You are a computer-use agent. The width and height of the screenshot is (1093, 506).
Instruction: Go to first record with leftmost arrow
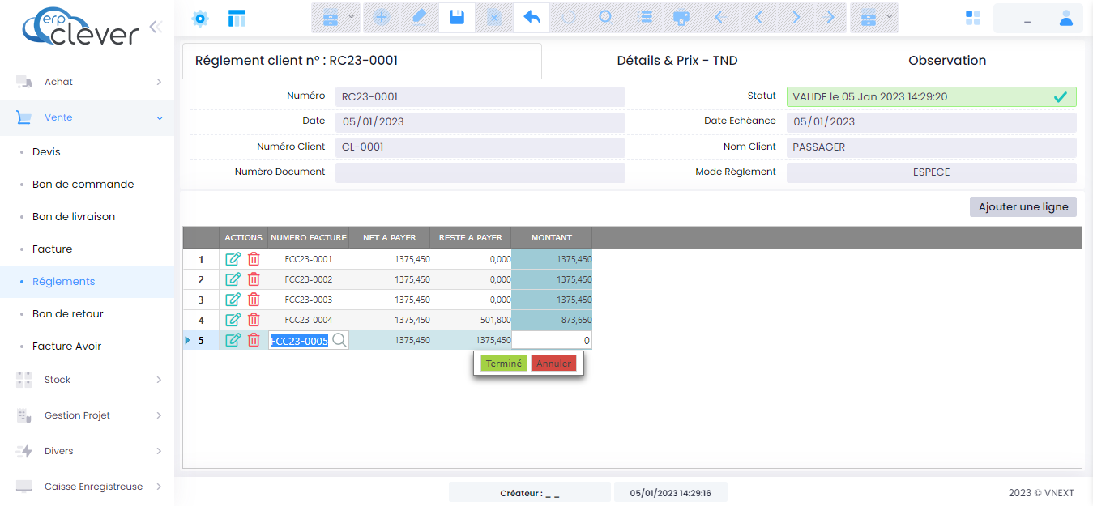tap(719, 17)
